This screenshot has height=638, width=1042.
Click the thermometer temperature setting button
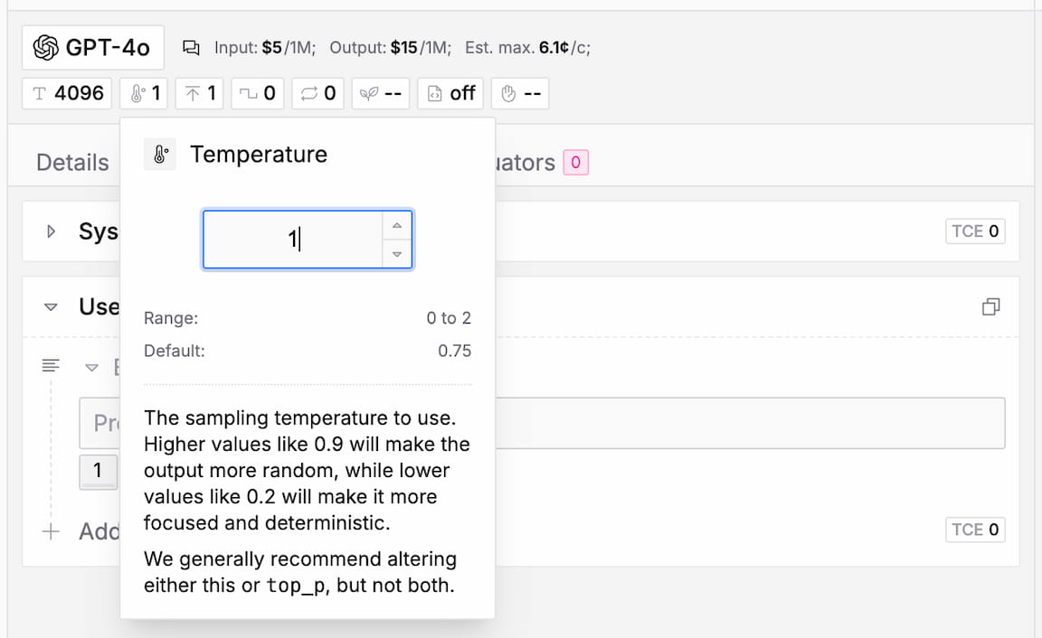click(x=143, y=93)
